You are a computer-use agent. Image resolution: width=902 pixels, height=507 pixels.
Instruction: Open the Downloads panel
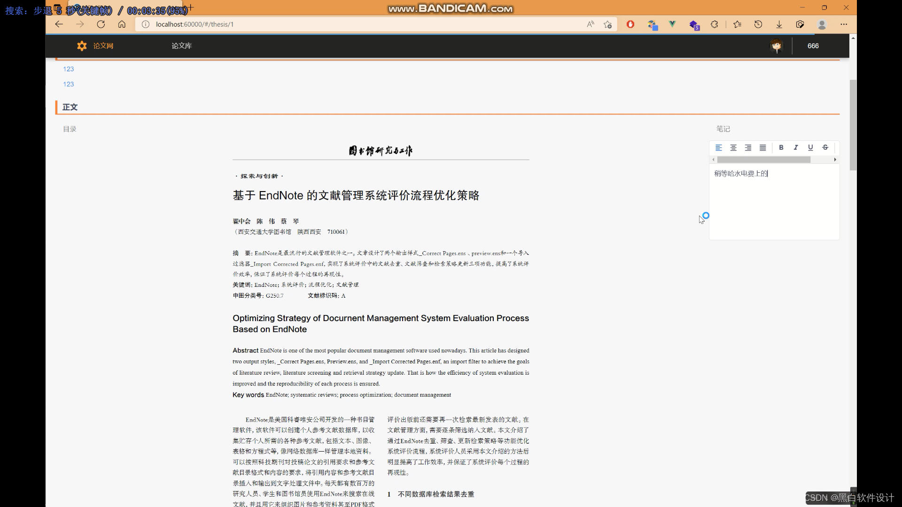click(x=779, y=24)
